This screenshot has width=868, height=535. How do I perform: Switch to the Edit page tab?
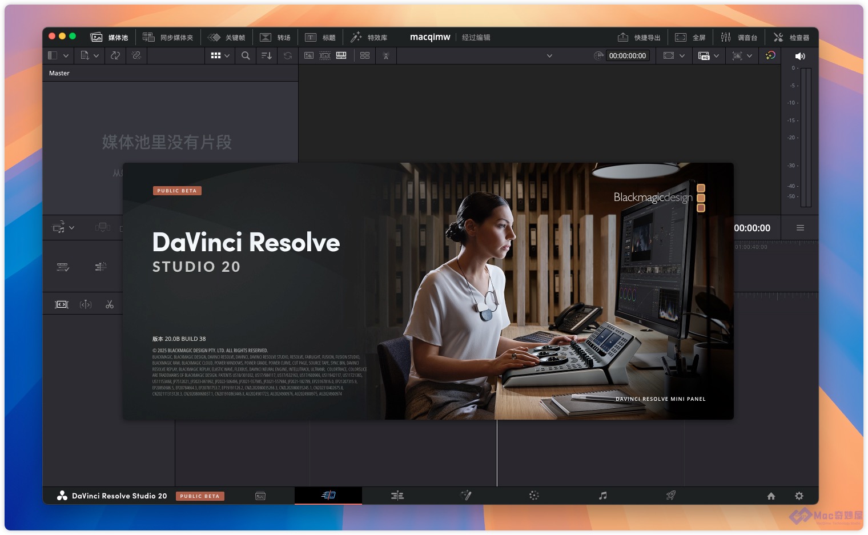[397, 496]
